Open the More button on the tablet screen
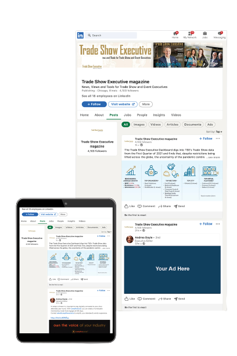Screen dimensions: 237x356 point(63,214)
